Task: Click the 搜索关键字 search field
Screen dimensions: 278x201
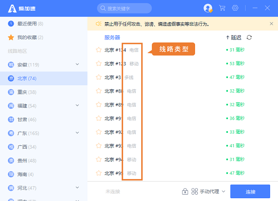Action: click(124, 8)
